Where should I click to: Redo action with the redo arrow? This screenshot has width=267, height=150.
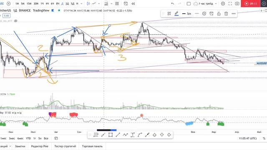tap(180, 4)
